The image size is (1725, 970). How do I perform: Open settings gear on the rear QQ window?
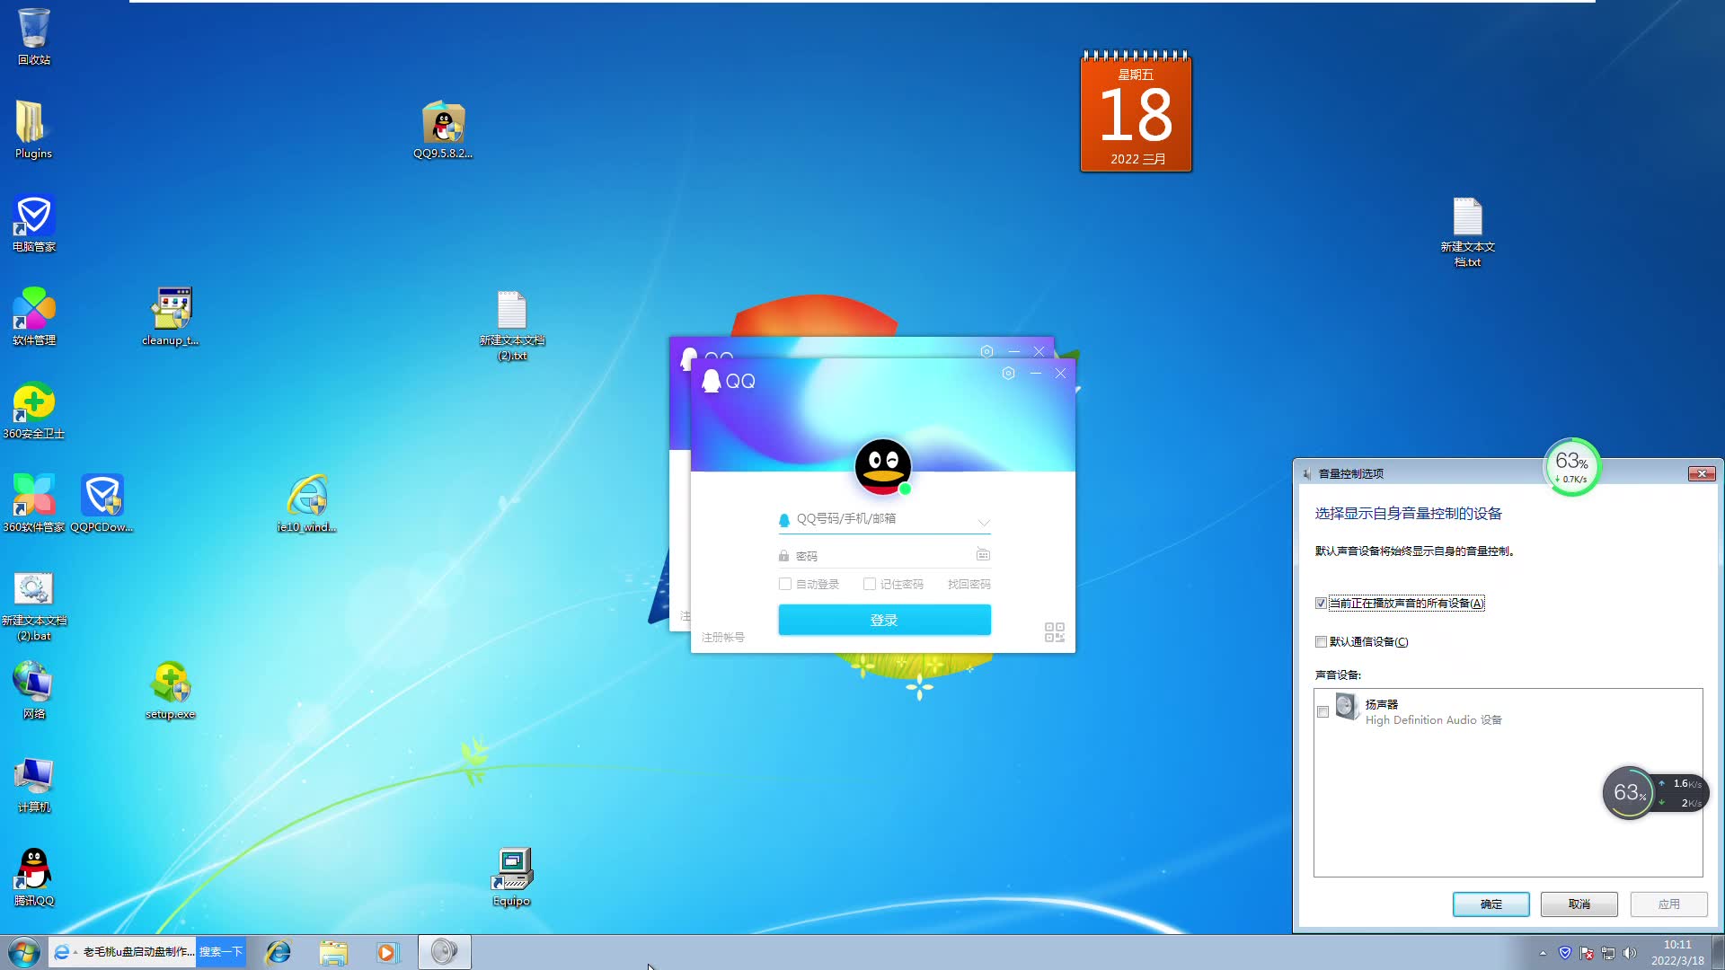[x=986, y=352]
